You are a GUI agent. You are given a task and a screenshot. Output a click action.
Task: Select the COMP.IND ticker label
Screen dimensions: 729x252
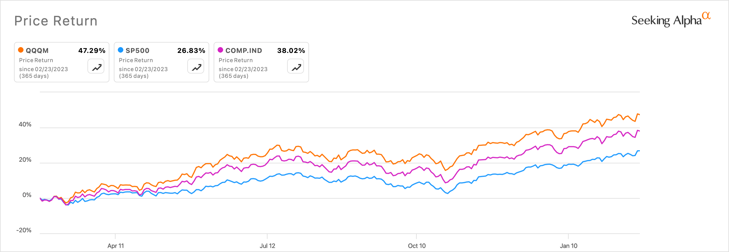[244, 51]
